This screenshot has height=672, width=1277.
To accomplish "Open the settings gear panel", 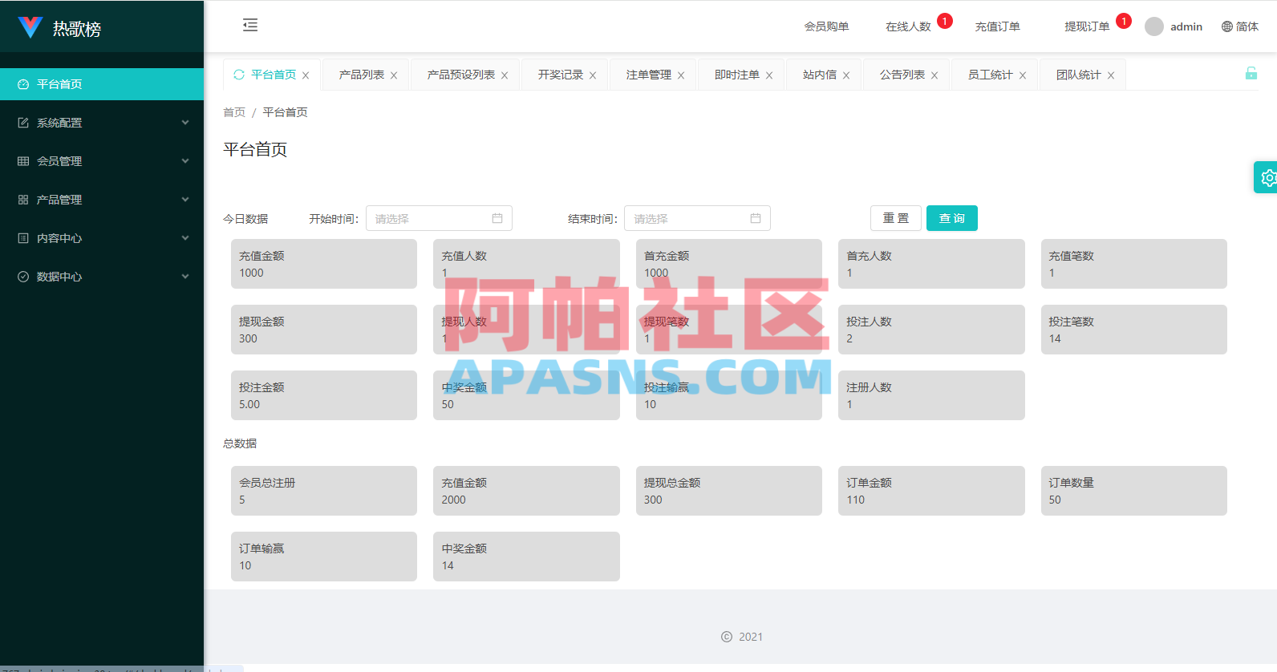I will click(x=1267, y=177).
